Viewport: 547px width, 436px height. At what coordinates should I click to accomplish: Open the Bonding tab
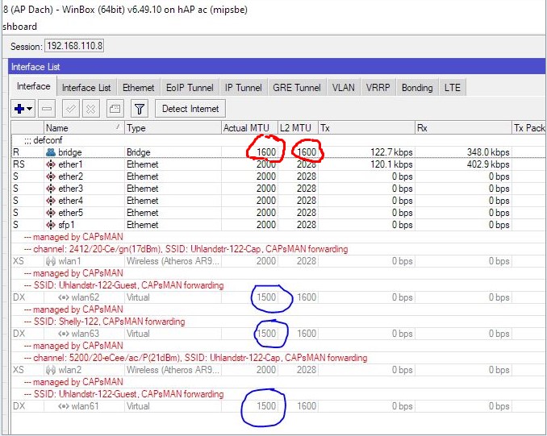417,88
